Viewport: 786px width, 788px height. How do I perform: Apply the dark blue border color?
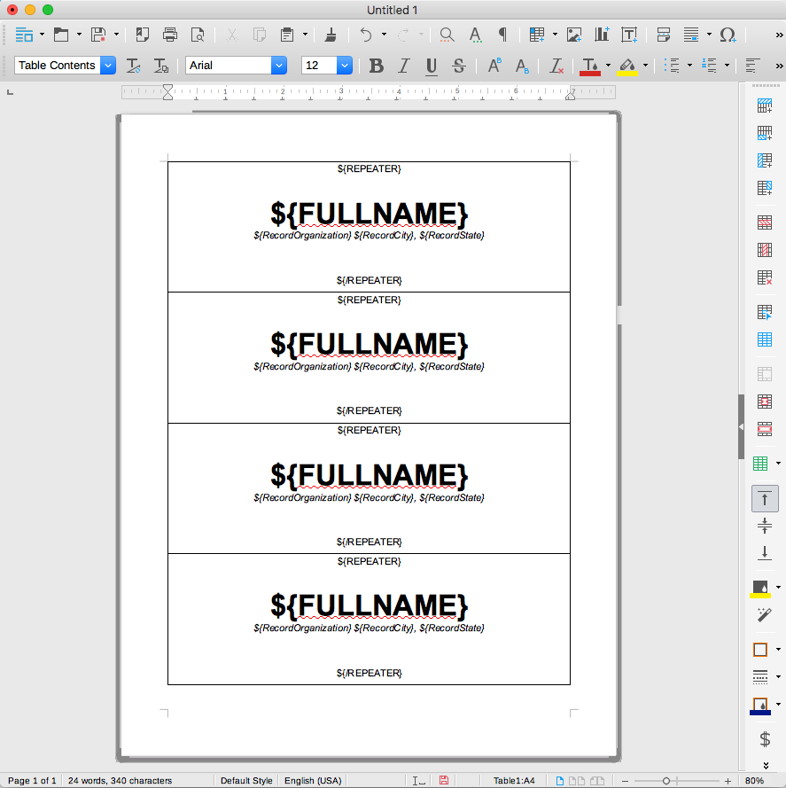coord(760,705)
